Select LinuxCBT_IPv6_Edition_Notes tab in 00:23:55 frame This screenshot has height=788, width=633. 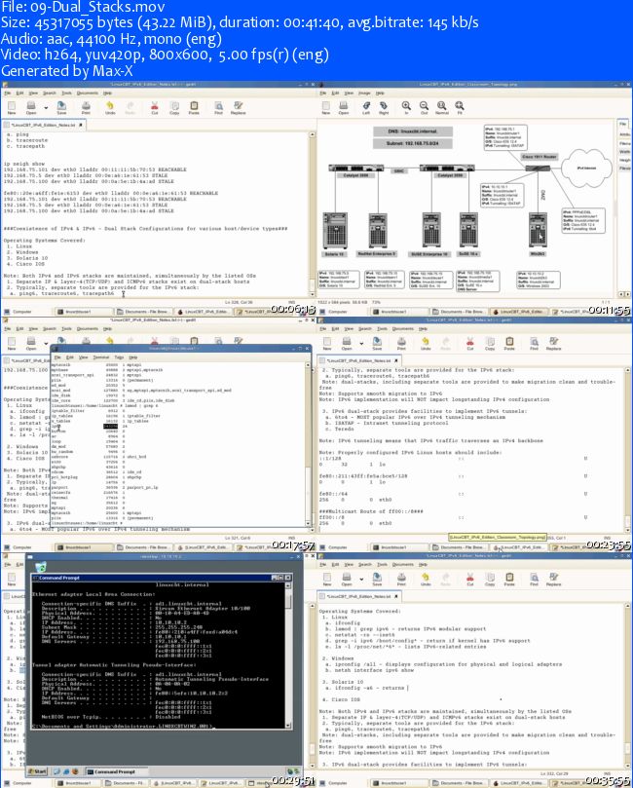coord(359,360)
